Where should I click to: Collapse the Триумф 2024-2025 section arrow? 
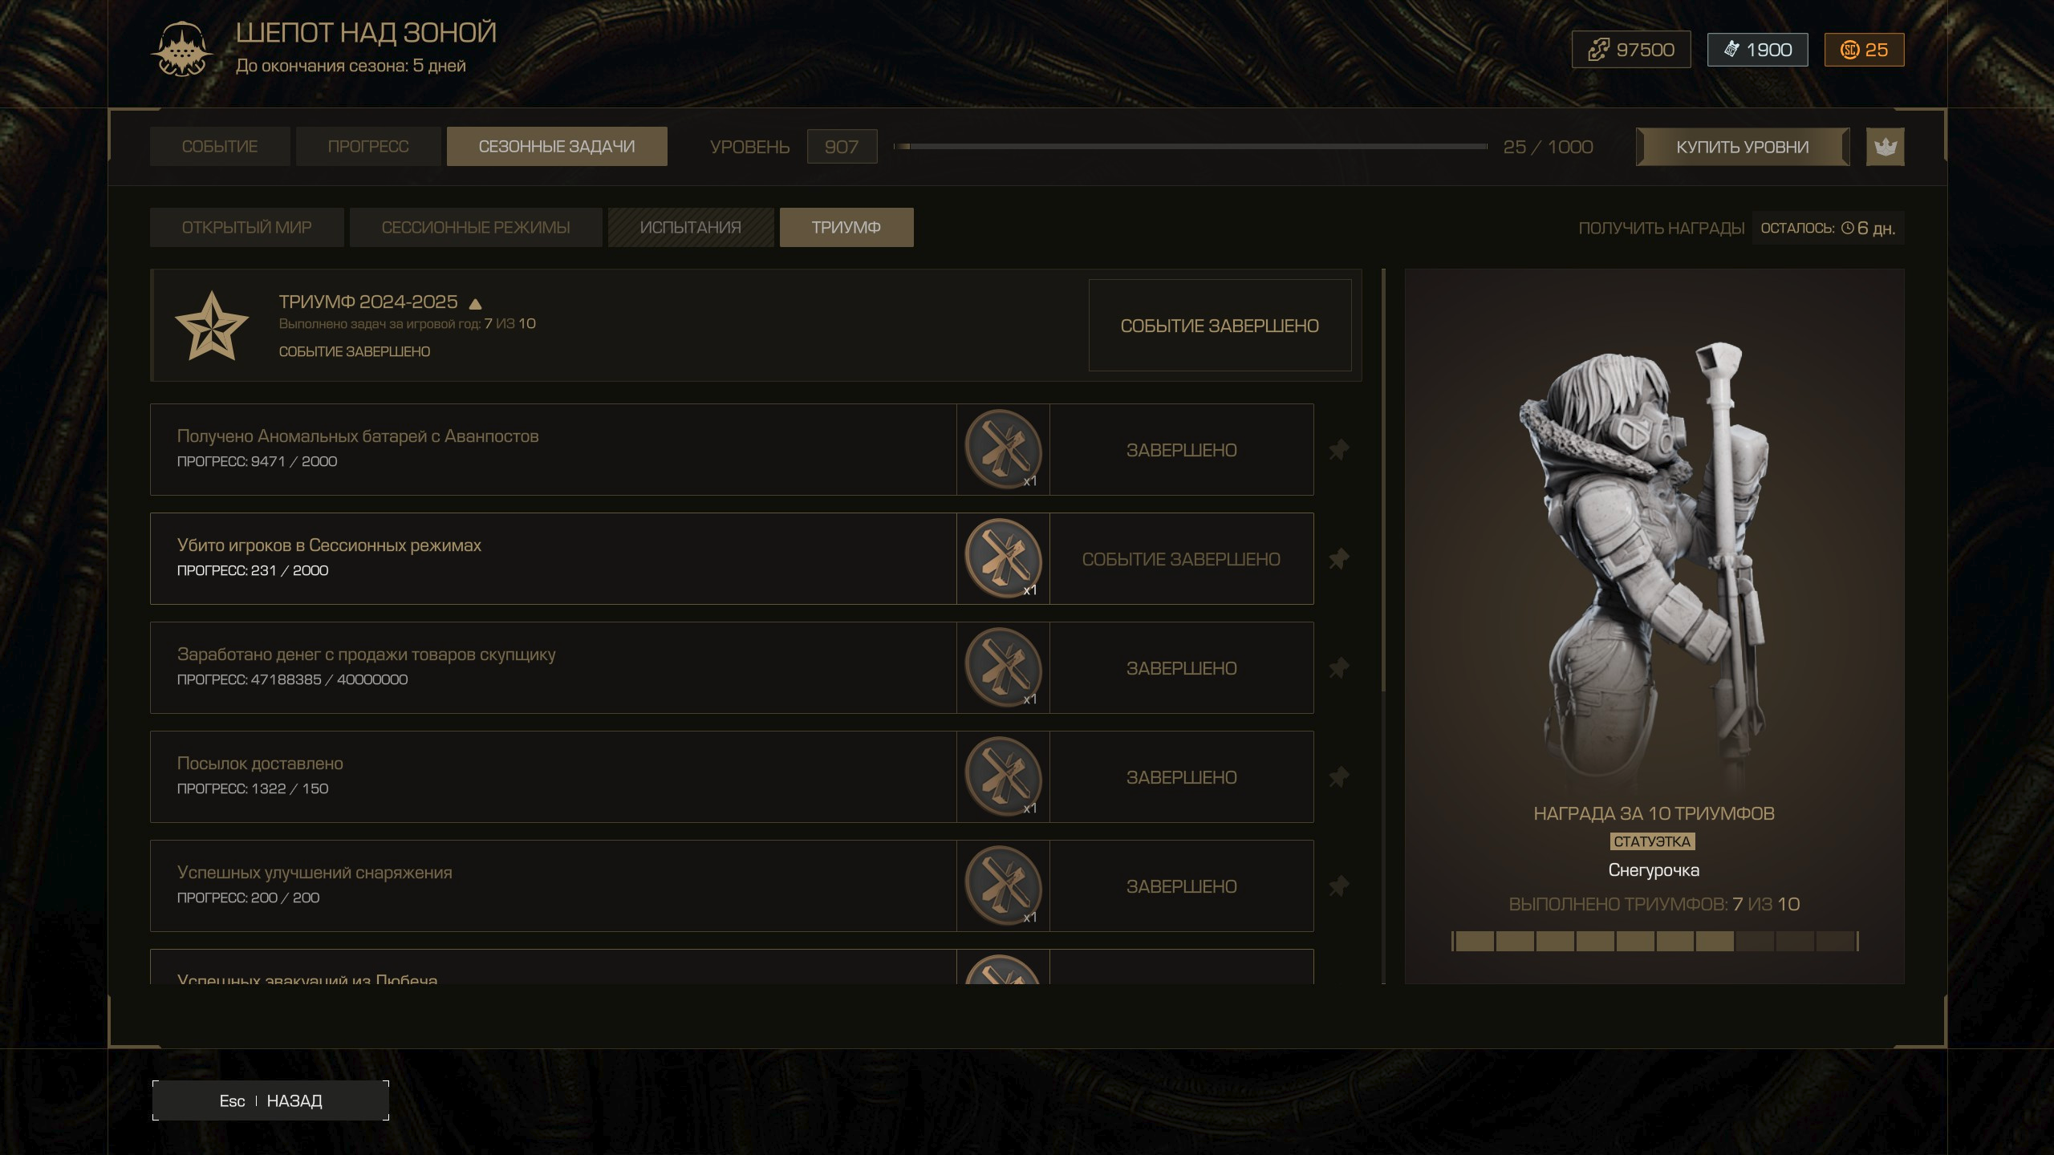coord(475,304)
